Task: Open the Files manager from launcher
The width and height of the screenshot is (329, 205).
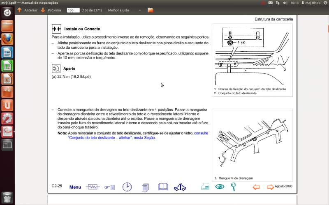Action: coord(7,26)
